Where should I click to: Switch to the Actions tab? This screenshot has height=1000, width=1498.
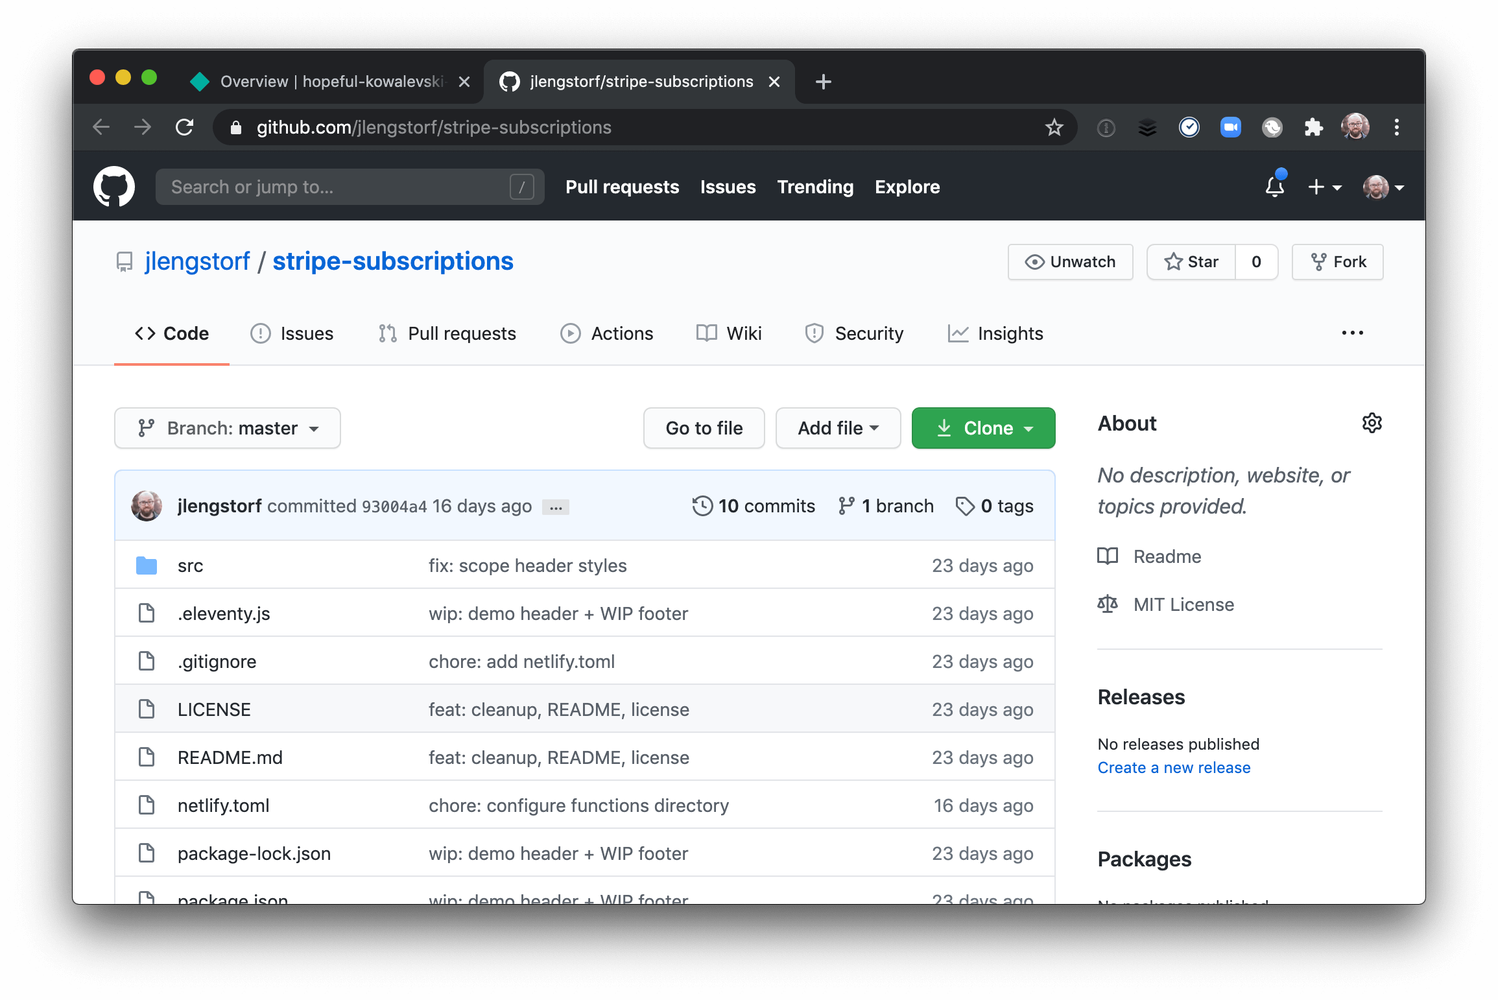click(x=607, y=333)
